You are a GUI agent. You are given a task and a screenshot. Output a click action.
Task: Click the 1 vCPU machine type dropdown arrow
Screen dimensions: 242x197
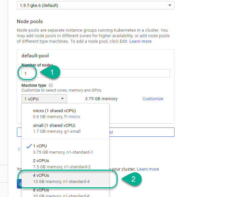62,98
